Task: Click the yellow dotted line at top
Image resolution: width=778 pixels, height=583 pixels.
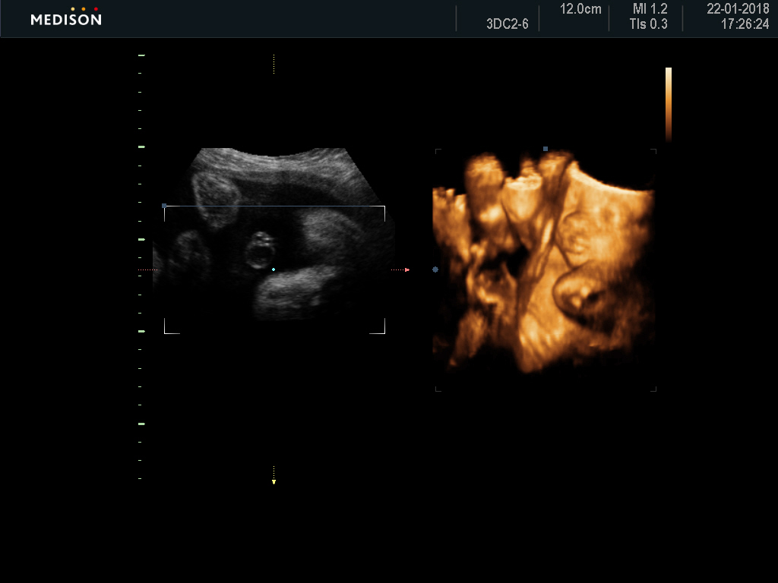Action: click(274, 64)
